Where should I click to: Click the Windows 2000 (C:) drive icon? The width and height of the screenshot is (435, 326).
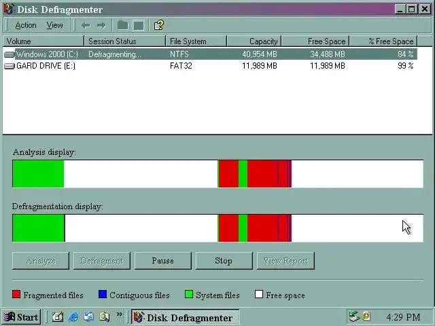click(10, 54)
